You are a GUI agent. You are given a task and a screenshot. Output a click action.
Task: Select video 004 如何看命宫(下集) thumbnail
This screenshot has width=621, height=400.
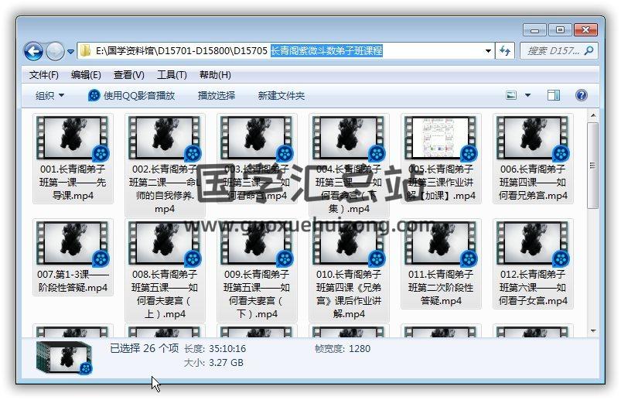[349, 138]
